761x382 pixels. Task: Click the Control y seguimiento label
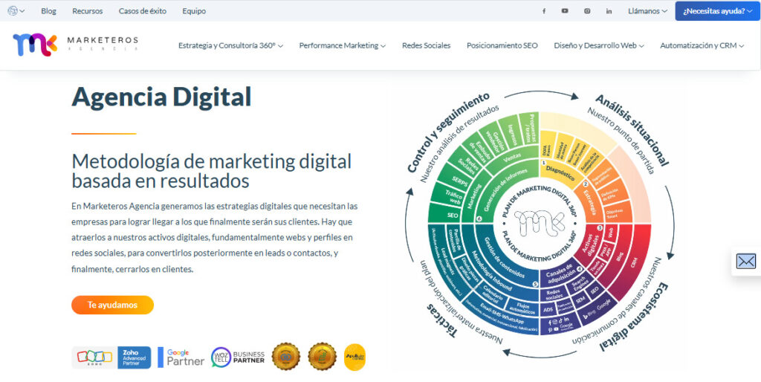[447, 133]
